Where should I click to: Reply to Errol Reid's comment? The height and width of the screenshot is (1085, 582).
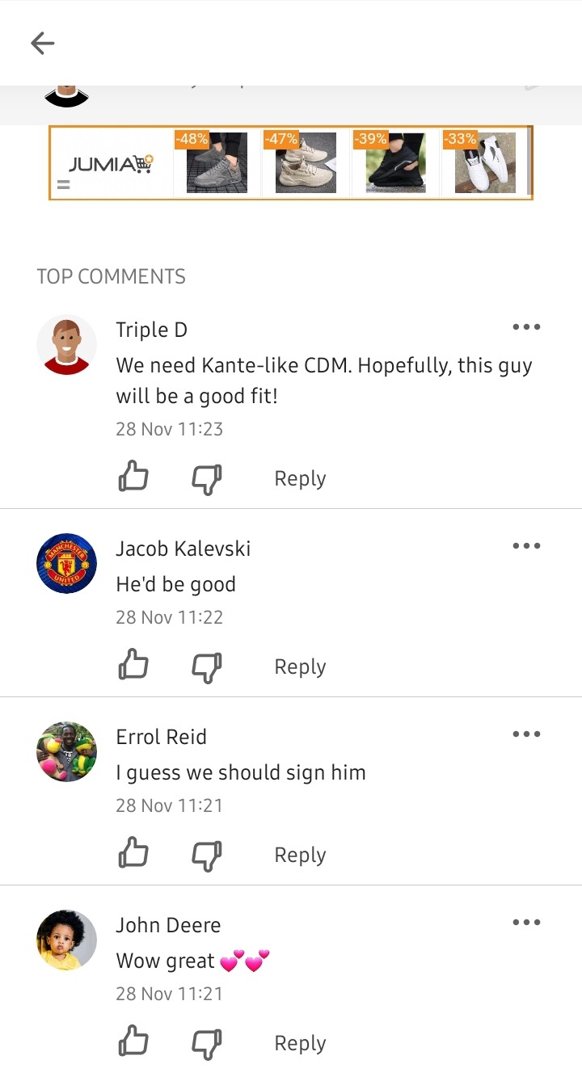pyautogui.click(x=300, y=855)
